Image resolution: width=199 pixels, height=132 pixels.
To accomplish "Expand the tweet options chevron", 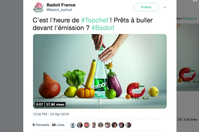I will pyautogui.click(x=165, y=7).
